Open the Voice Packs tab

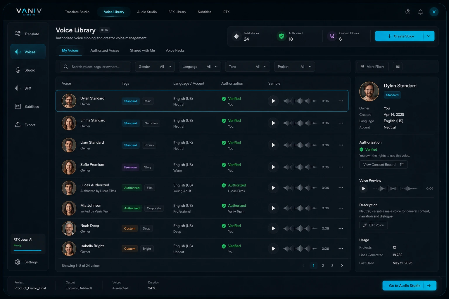(175, 50)
